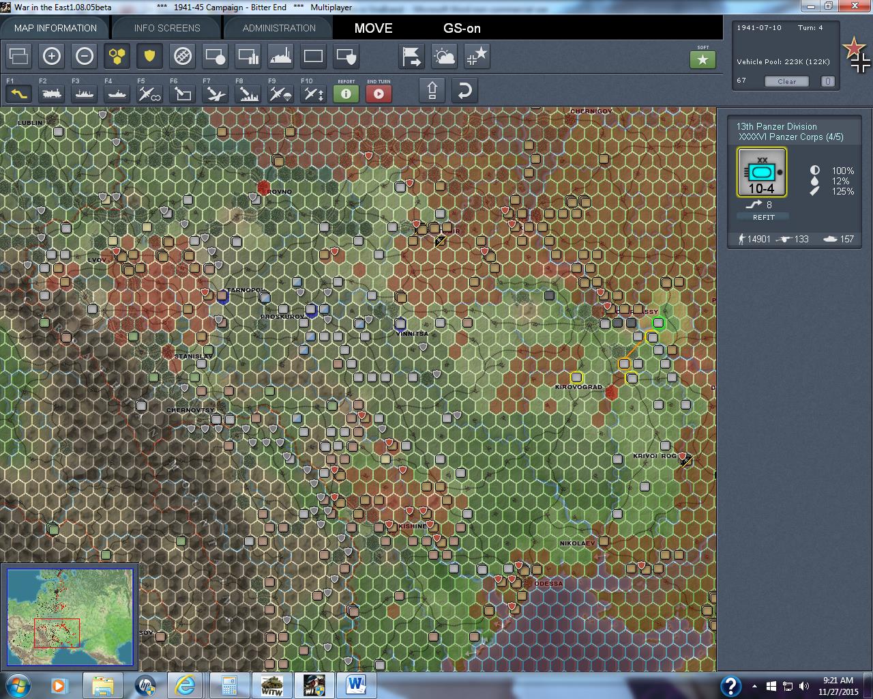Click the Kirovograd yellow-highlighted unit
This screenshot has width=873, height=699.
tap(577, 377)
